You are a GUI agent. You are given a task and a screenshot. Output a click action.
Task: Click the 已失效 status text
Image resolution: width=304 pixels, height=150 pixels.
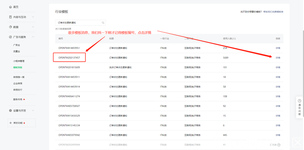tap(273, 145)
